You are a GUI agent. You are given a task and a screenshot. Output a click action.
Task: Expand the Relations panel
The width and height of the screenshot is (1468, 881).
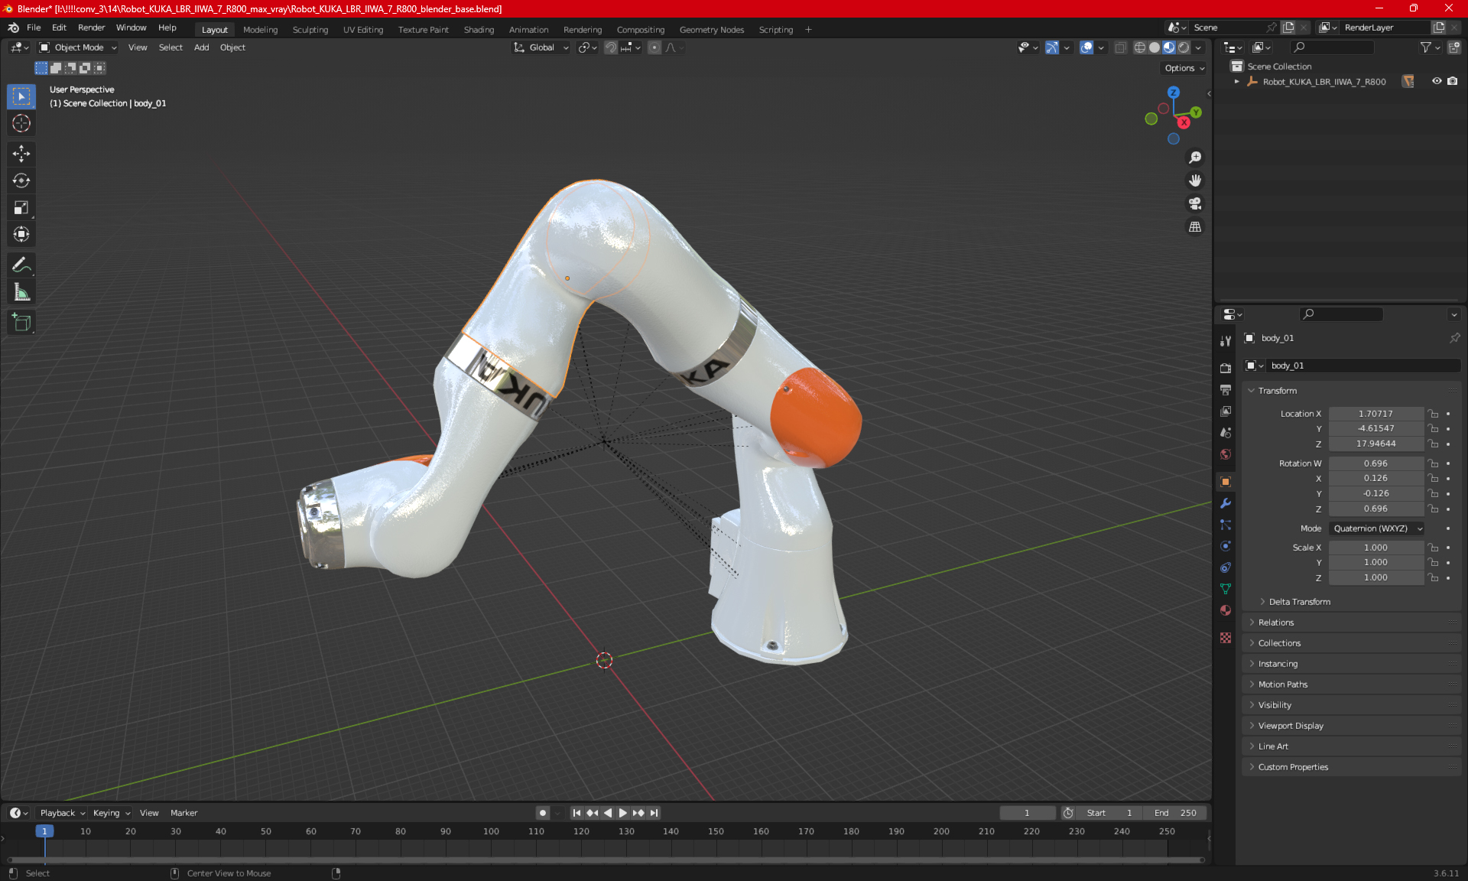pos(1351,623)
